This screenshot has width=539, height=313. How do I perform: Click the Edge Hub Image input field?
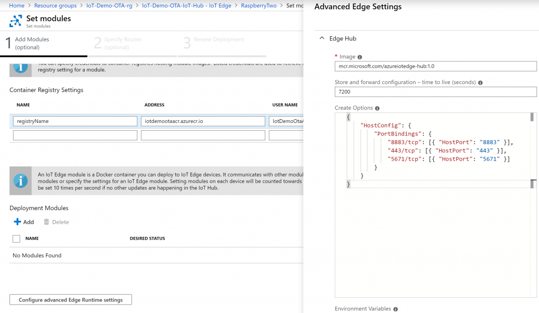click(x=435, y=66)
